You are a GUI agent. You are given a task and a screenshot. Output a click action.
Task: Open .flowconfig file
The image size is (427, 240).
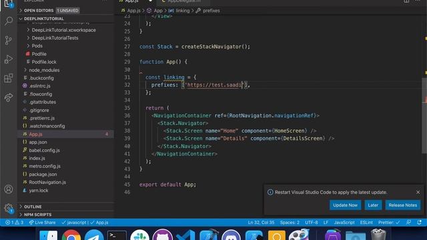(x=40, y=94)
